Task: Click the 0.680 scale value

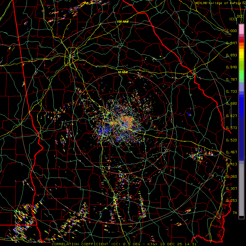Action: [232, 103]
